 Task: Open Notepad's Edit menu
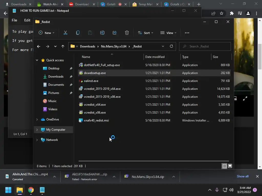(27, 20)
